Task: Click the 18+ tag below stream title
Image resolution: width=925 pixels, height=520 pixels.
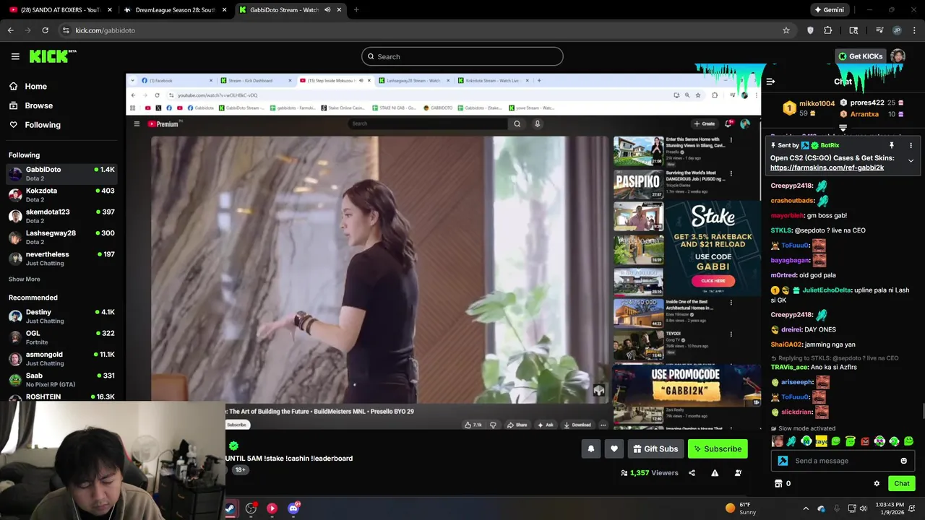Action: point(240,469)
